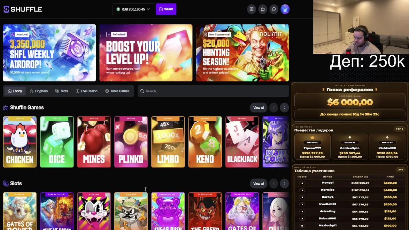Click the race countdown timer text
This screenshot has height=230, width=409.
coord(350,114)
